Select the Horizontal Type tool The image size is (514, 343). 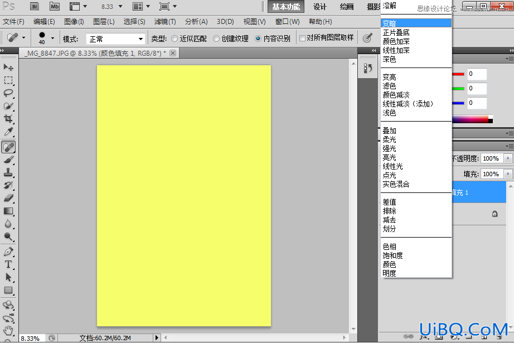coord(8,264)
